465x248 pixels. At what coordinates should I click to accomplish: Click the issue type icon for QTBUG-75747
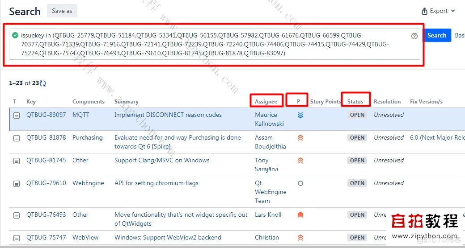click(x=17, y=238)
